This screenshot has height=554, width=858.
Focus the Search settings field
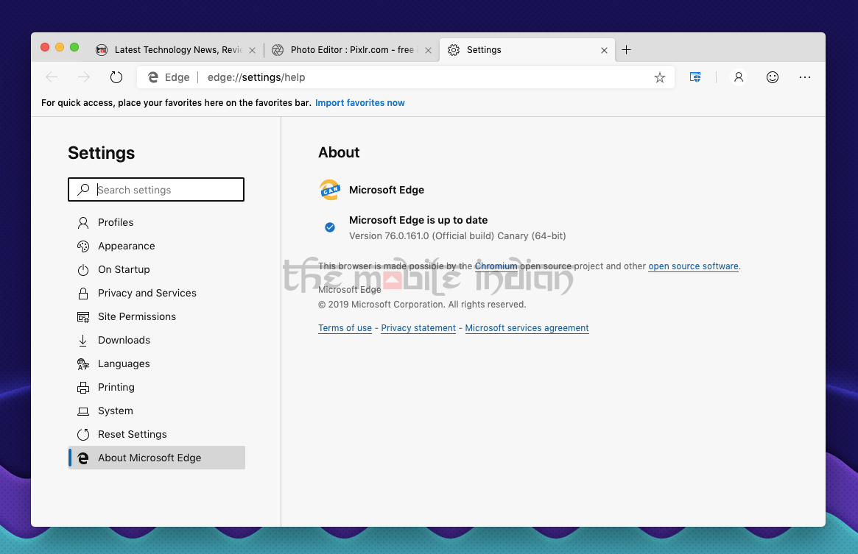coord(156,190)
